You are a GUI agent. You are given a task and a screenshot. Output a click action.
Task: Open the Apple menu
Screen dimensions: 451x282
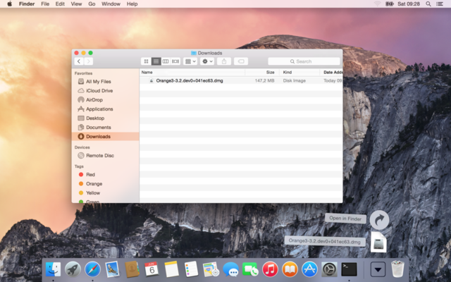point(9,4)
